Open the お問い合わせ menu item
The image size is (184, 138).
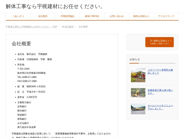pyautogui.click(x=117, y=16)
